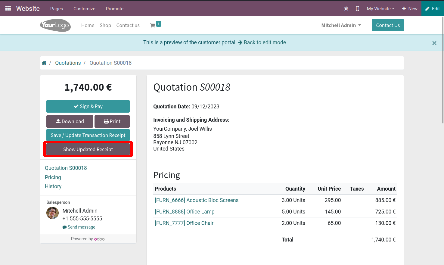The image size is (444, 265).
Task: Open the Customize menu
Action: (x=84, y=9)
